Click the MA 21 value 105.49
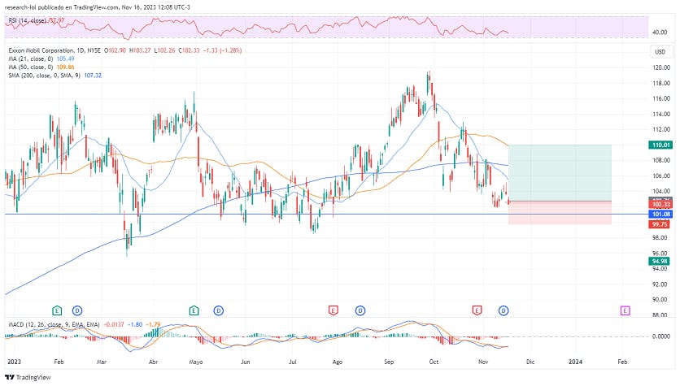Viewport: 680px width, 386px height. [x=66, y=59]
